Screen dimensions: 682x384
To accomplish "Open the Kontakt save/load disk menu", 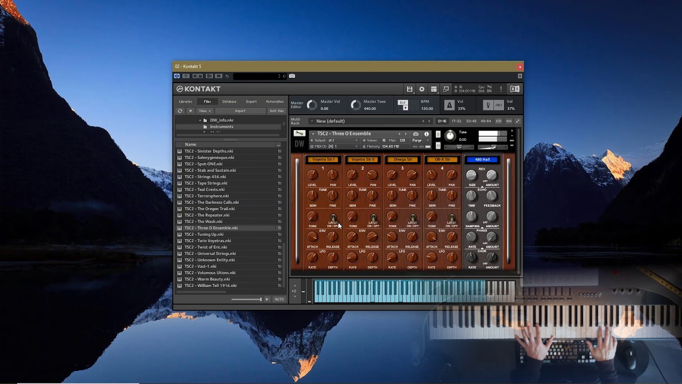I will point(409,89).
